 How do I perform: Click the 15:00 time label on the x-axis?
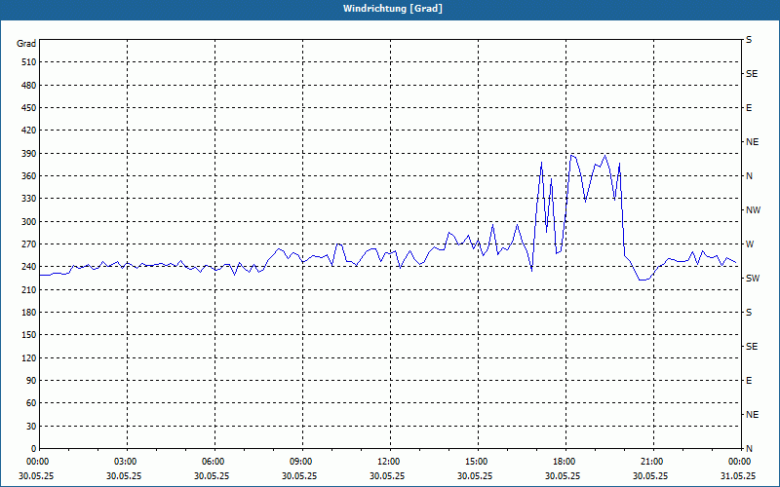475,462
